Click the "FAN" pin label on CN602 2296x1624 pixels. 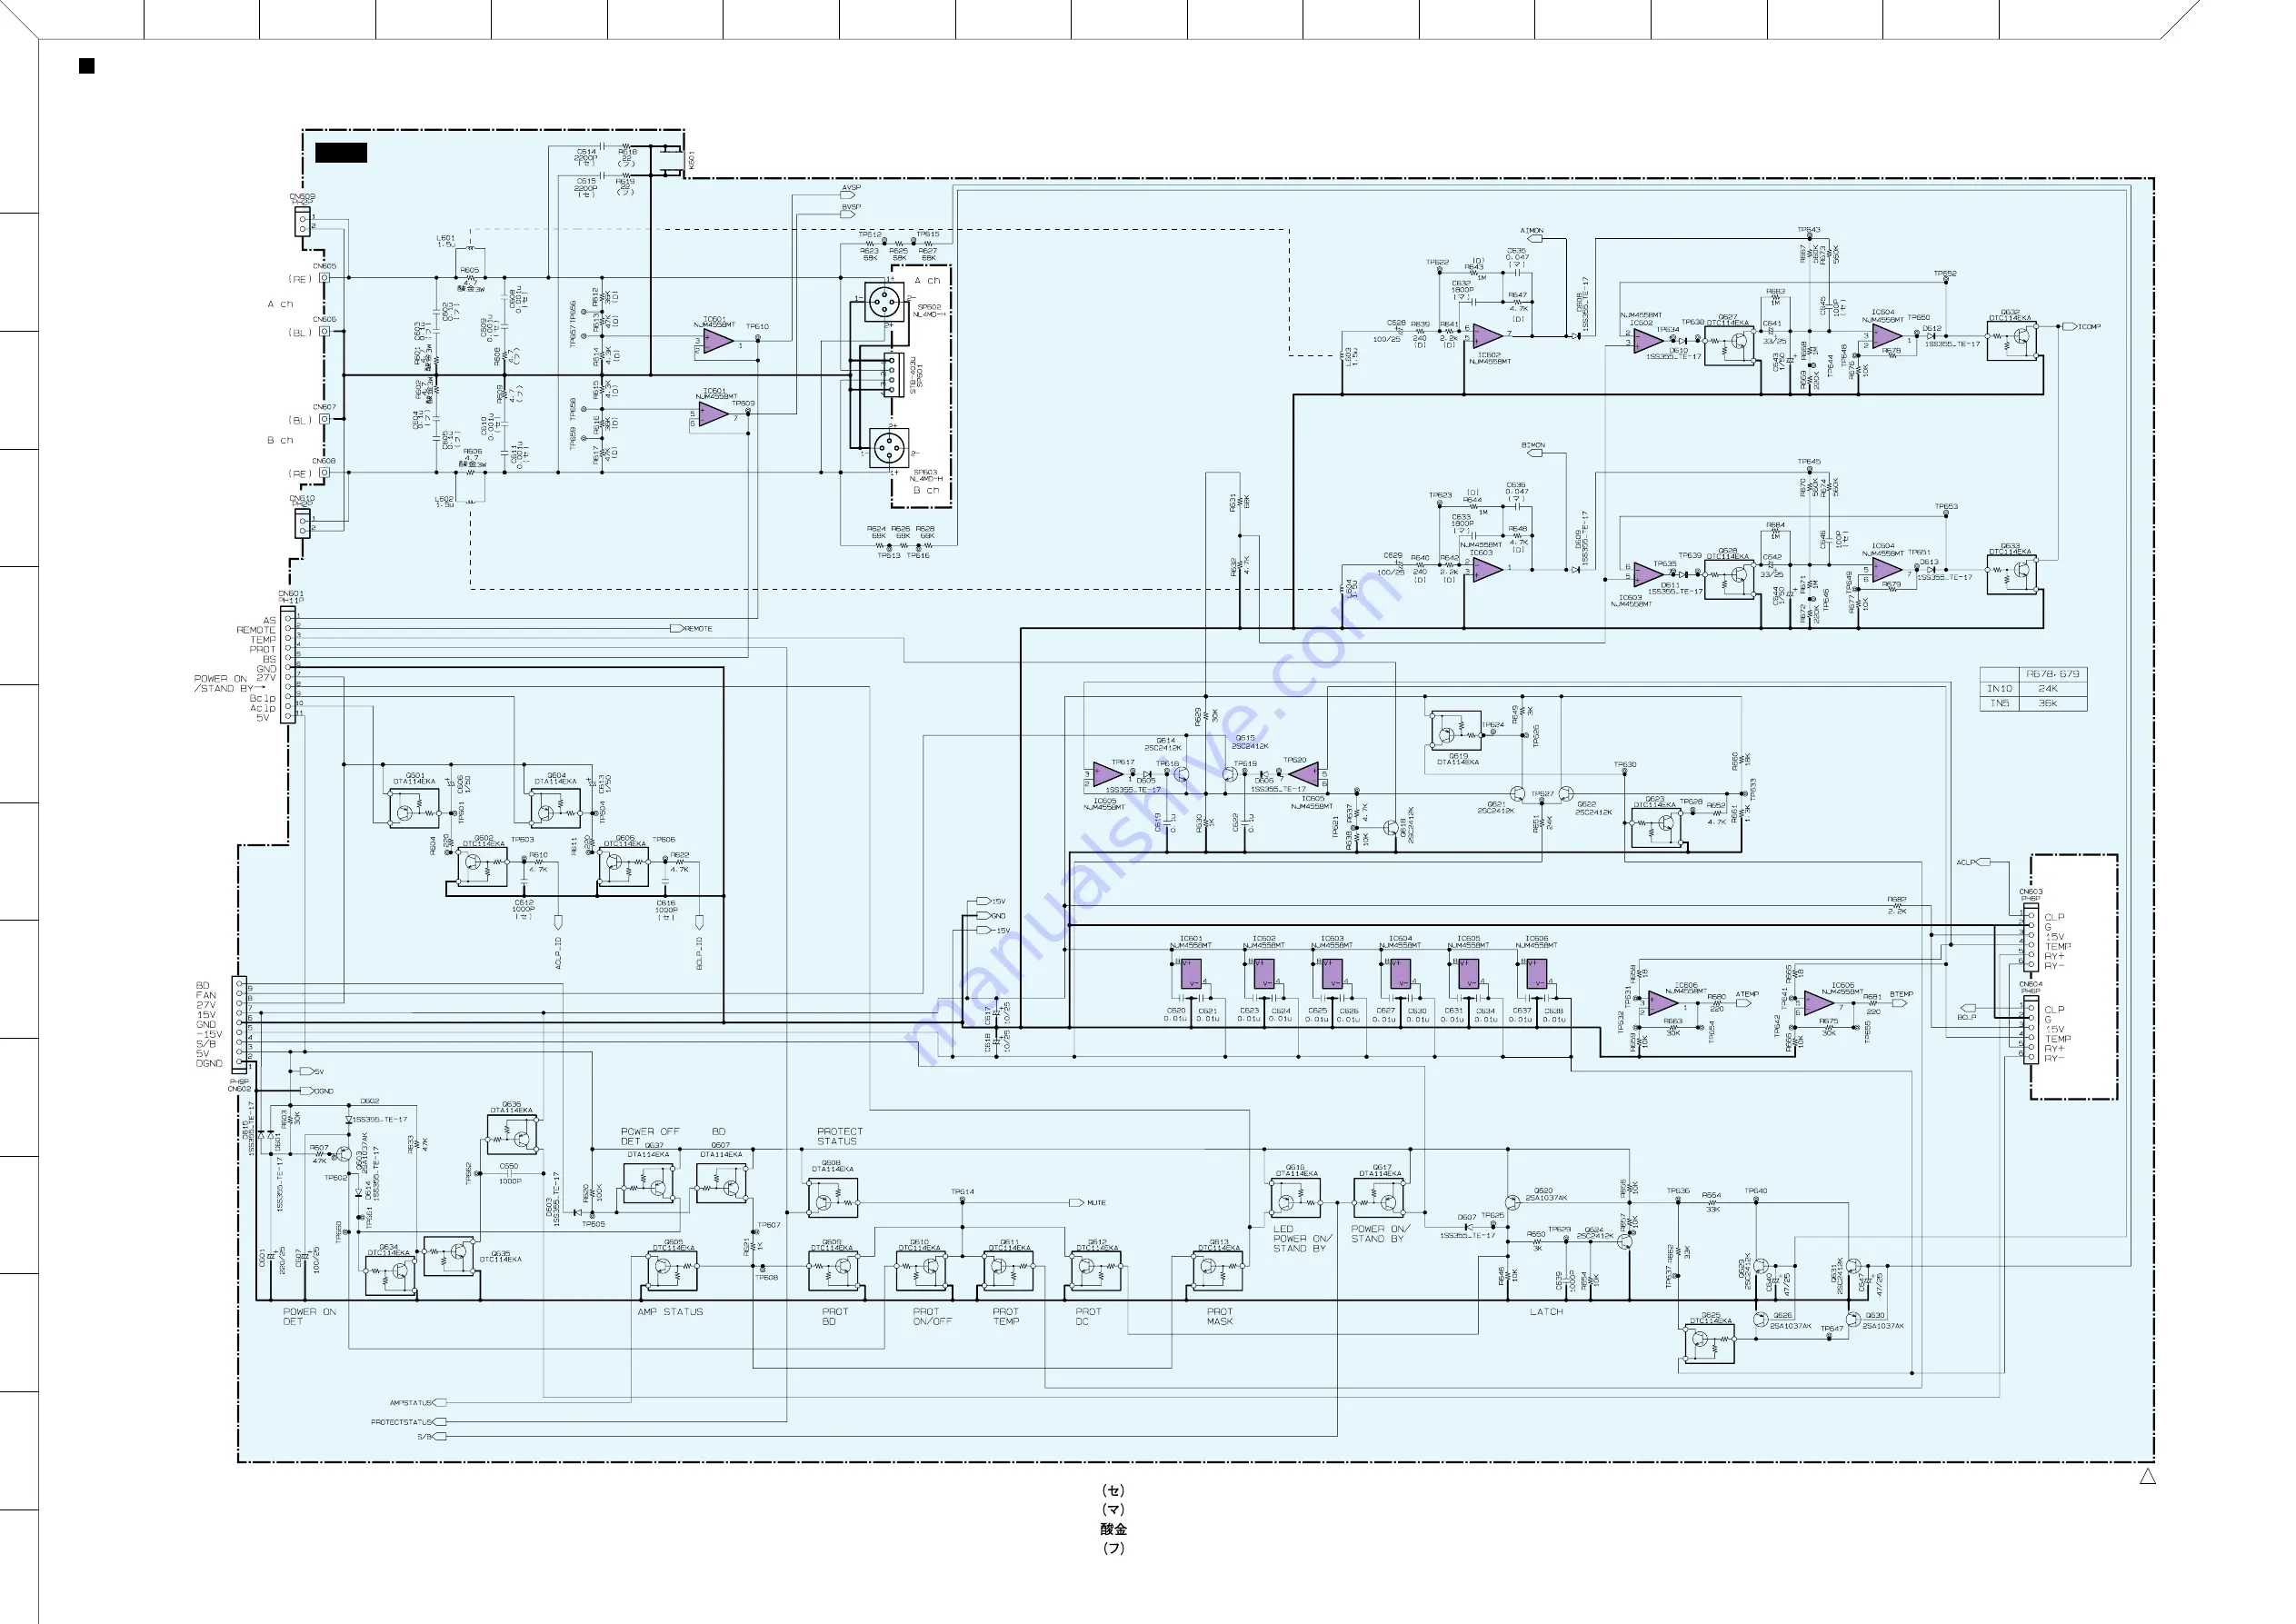(206, 996)
